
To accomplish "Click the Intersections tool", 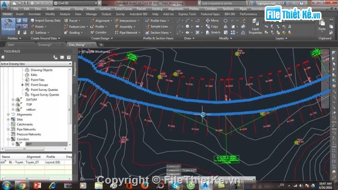I will coord(127,21).
